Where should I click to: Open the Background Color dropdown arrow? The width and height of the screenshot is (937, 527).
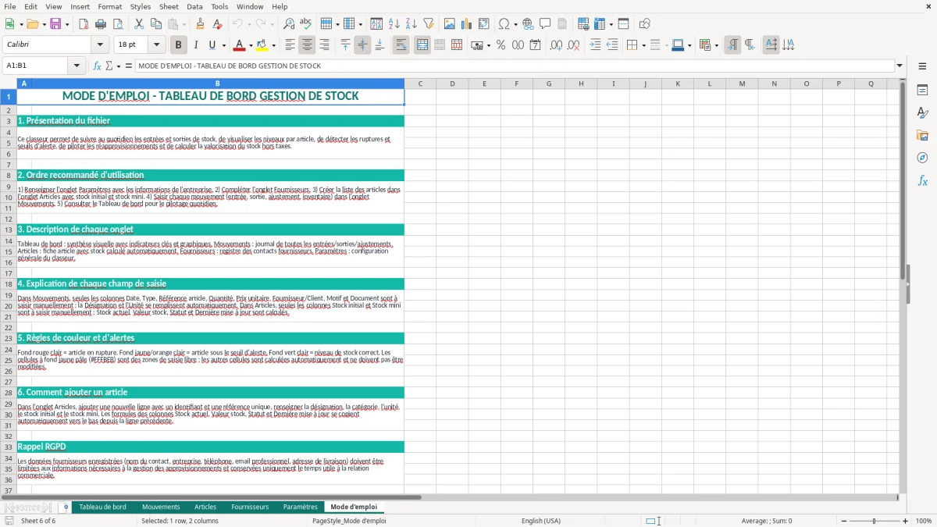273,45
